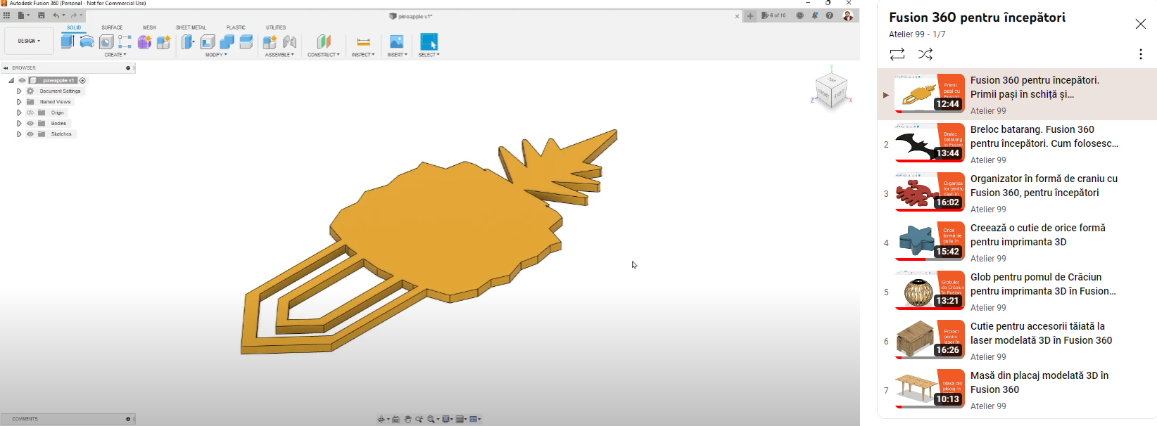Screen dimensions: 1157x426
Task: Click the user profile avatar
Action: coord(848,15)
